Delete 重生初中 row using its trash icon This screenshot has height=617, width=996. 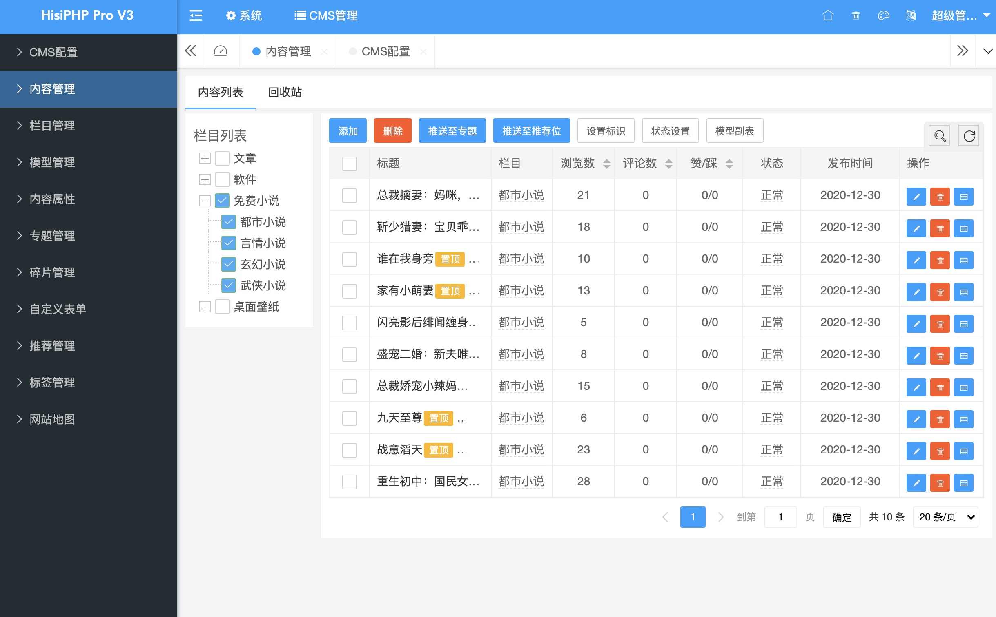(x=940, y=483)
